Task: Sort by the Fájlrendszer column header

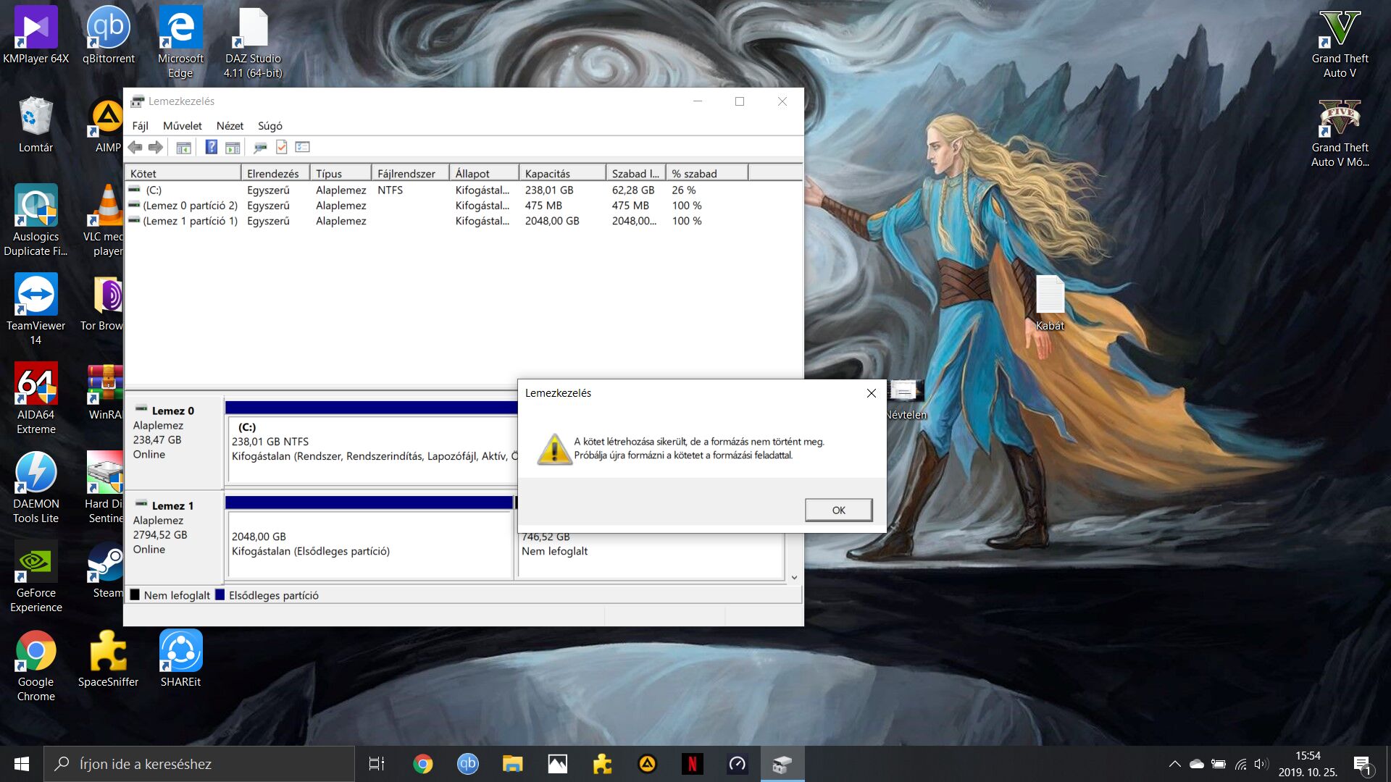Action: pyautogui.click(x=410, y=174)
